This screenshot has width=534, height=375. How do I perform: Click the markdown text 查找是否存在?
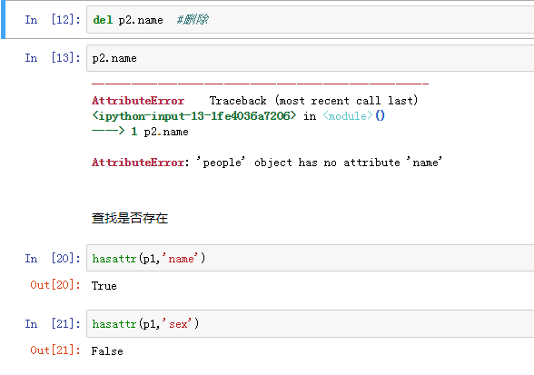130,218
